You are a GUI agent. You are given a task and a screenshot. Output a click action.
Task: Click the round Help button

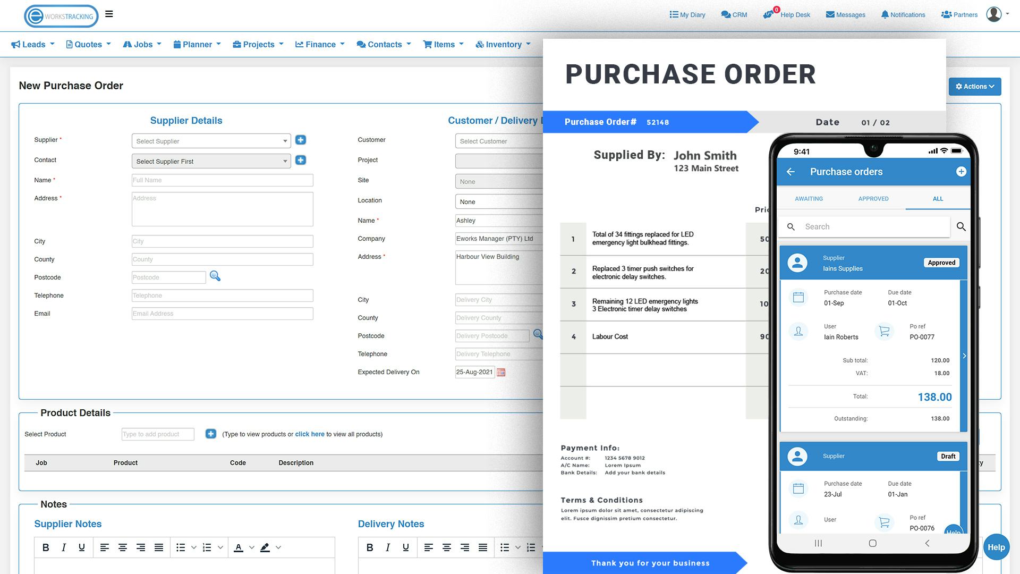(996, 547)
